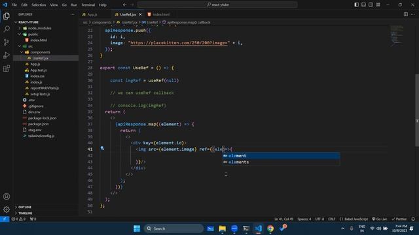This screenshot has width=419, height=235.
Task: Open the File menu
Action: 14,5
